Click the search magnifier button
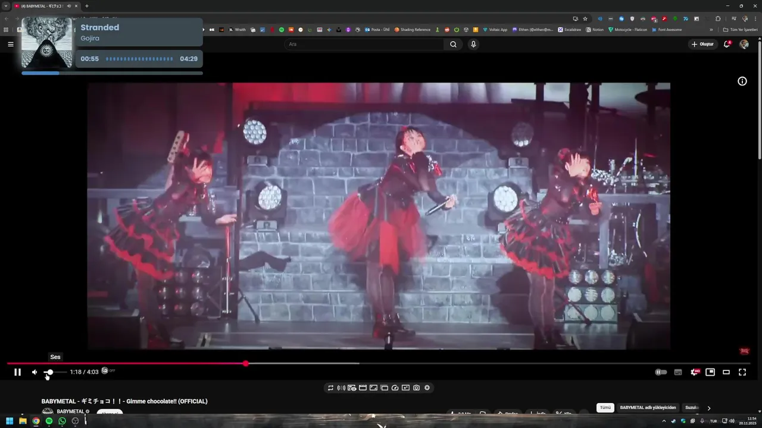The image size is (762, 428). [453, 44]
